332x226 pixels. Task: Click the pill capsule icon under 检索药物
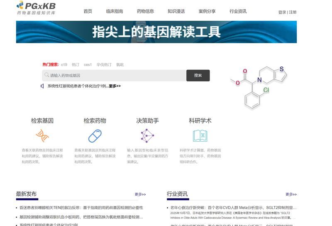click(x=95, y=136)
